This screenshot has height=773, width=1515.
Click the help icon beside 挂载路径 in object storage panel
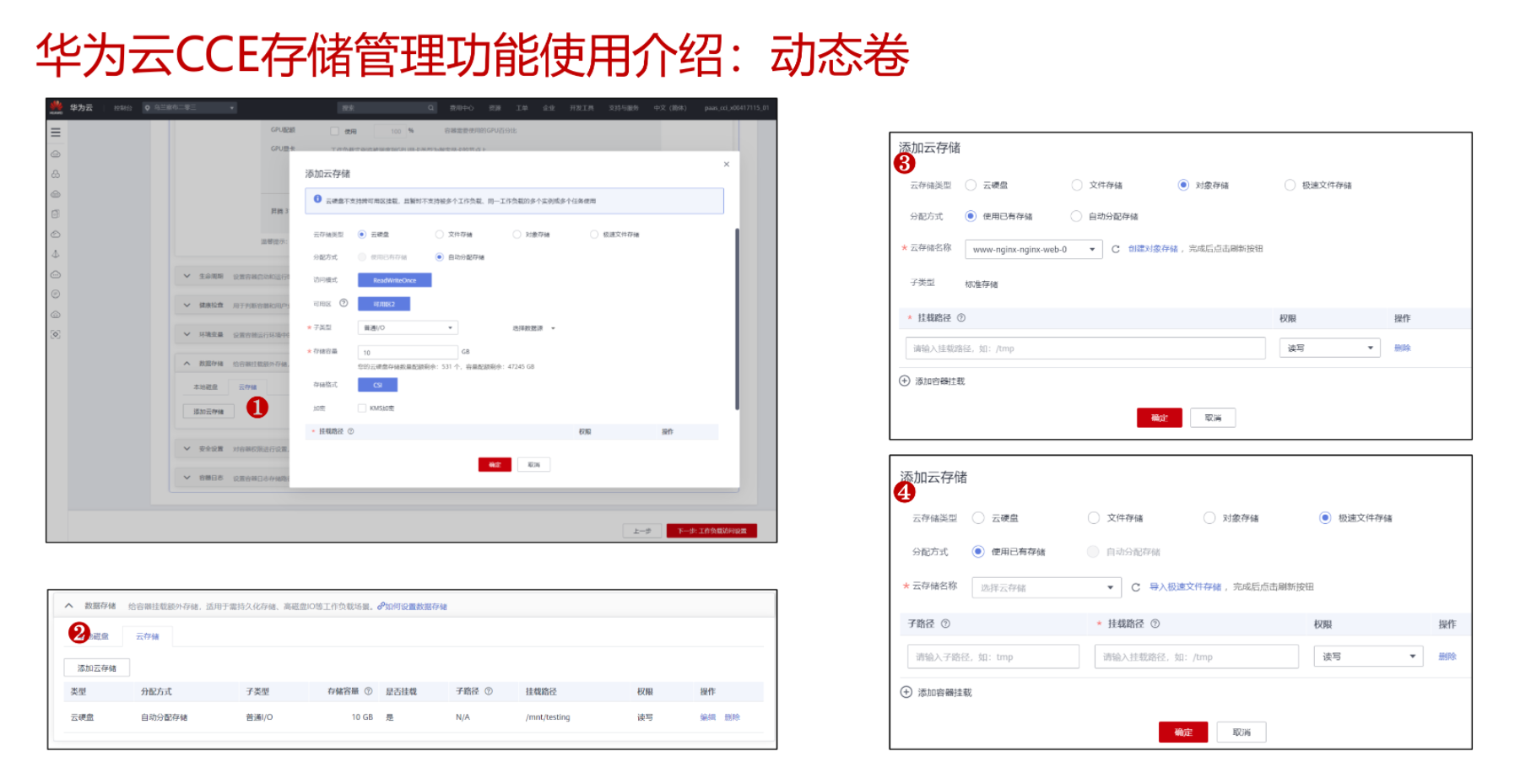[x=961, y=318]
